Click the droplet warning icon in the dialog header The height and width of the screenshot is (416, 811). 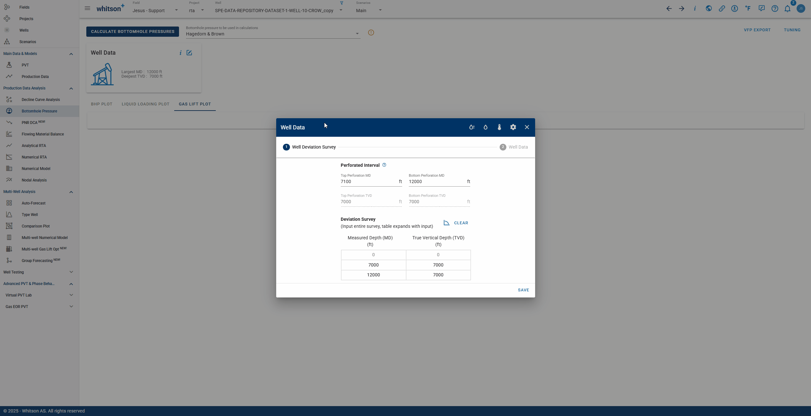(472, 127)
